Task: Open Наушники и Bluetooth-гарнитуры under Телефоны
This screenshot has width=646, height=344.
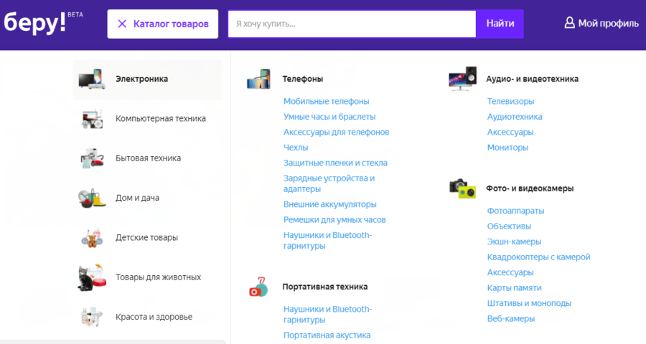Action: (327, 240)
